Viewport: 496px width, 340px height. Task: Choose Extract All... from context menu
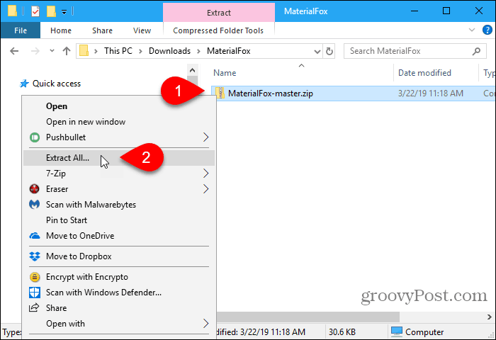pyautogui.click(x=68, y=158)
